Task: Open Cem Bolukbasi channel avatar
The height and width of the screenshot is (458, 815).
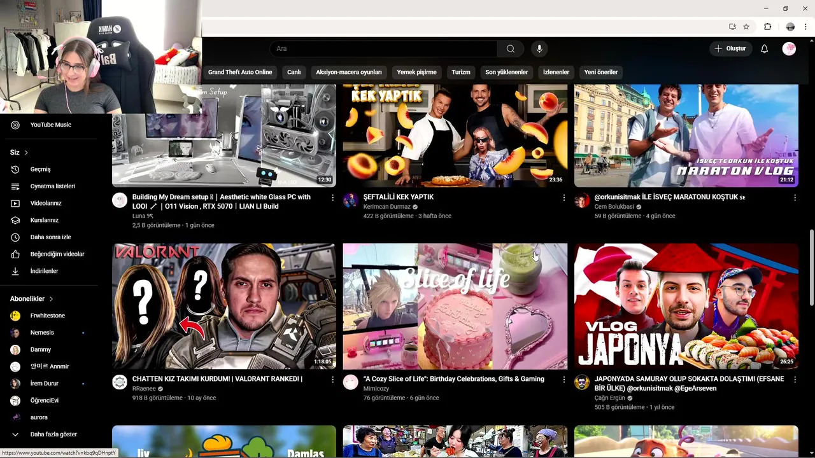Action: click(581, 200)
